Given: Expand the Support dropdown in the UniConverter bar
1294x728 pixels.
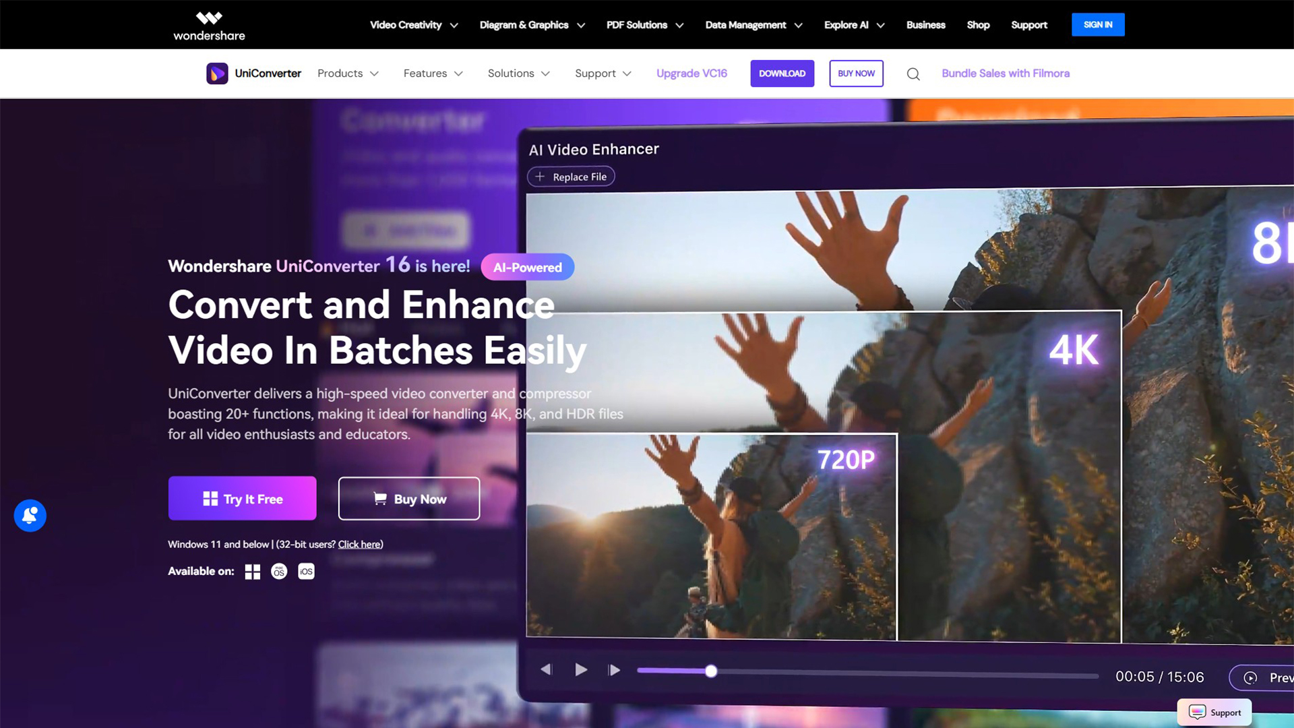Looking at the screenshot, I should click(x=603, y=73).
